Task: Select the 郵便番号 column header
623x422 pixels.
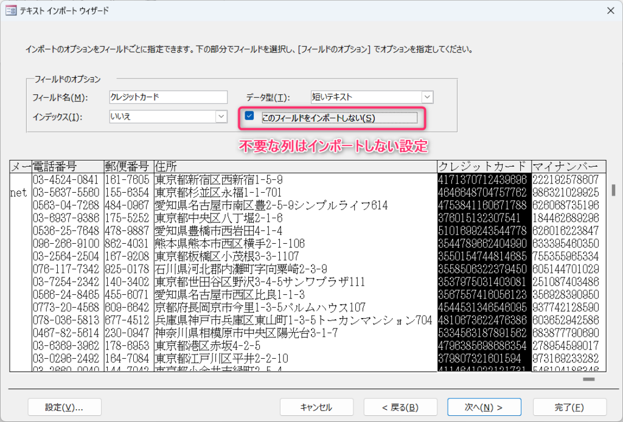Action: tap(129, 167)
